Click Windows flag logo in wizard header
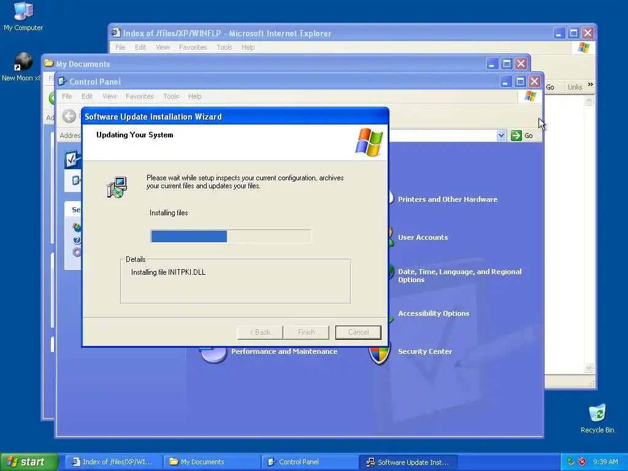This screenshot has height=471, width=628. point(369,142)
